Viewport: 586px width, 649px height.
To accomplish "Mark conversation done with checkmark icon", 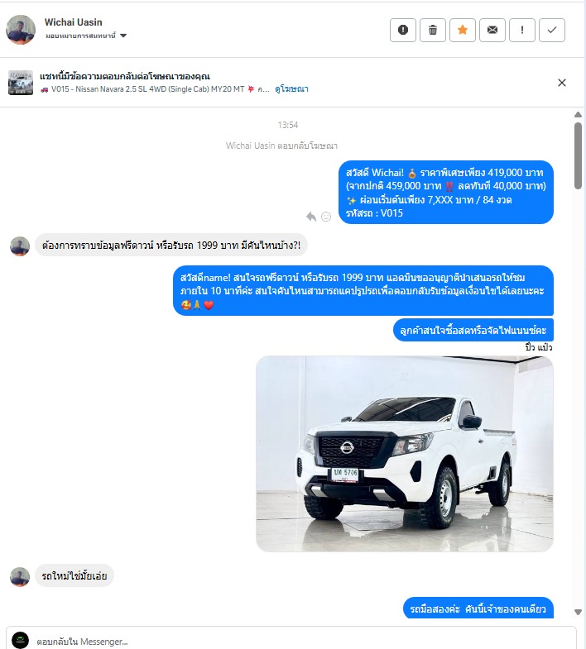I will (x=552, y=31).
